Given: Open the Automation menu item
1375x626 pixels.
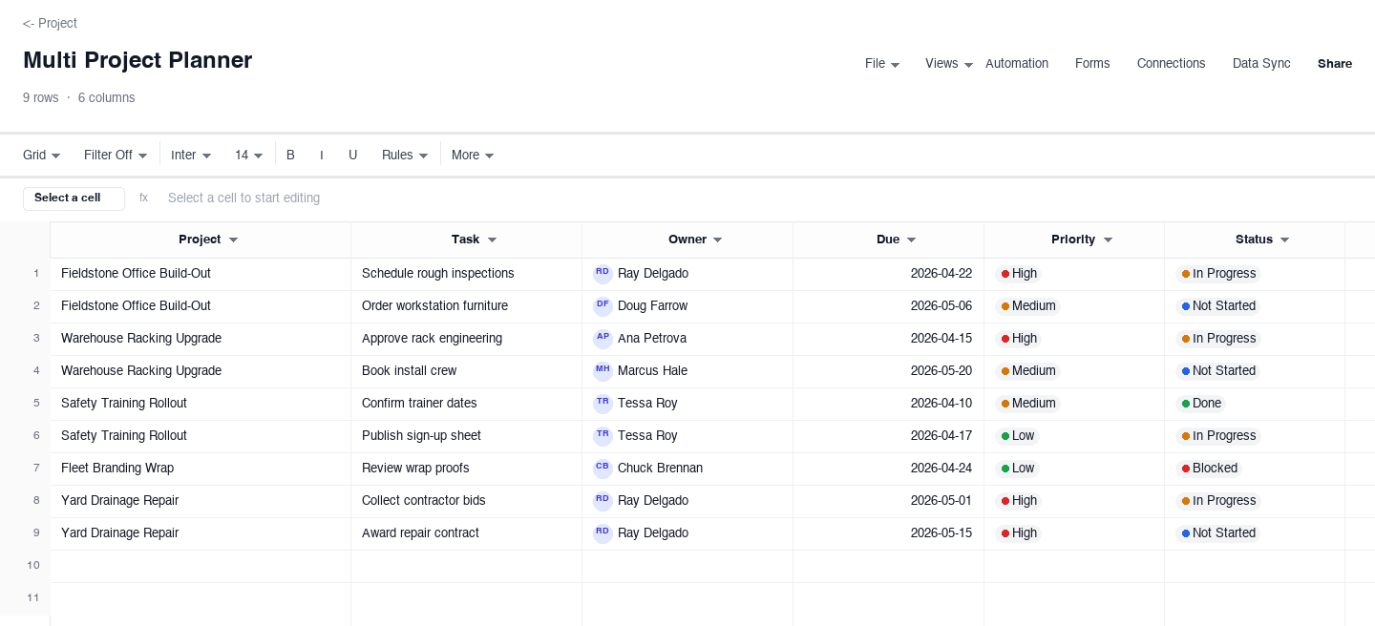Looking at the screenshot, I should point(1017,64).
